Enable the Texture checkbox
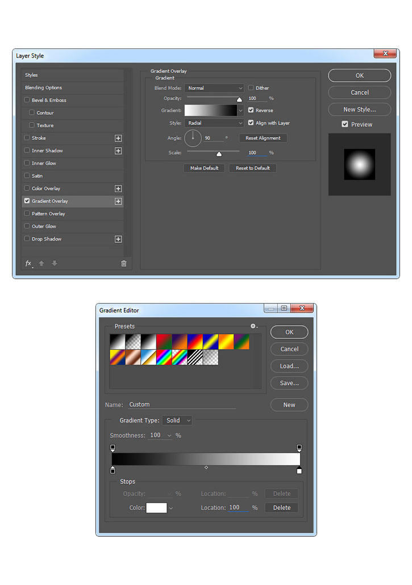 tap(32, 125)
